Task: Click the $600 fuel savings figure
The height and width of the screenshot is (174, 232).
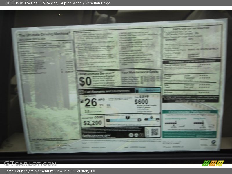Action: (x=141, y=101)
